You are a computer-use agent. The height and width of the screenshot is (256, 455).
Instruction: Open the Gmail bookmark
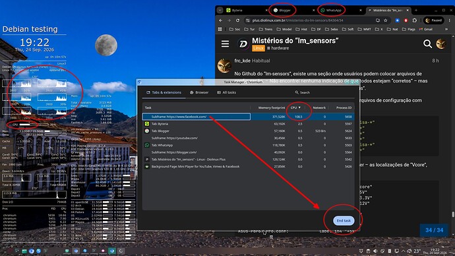[426, 29]
